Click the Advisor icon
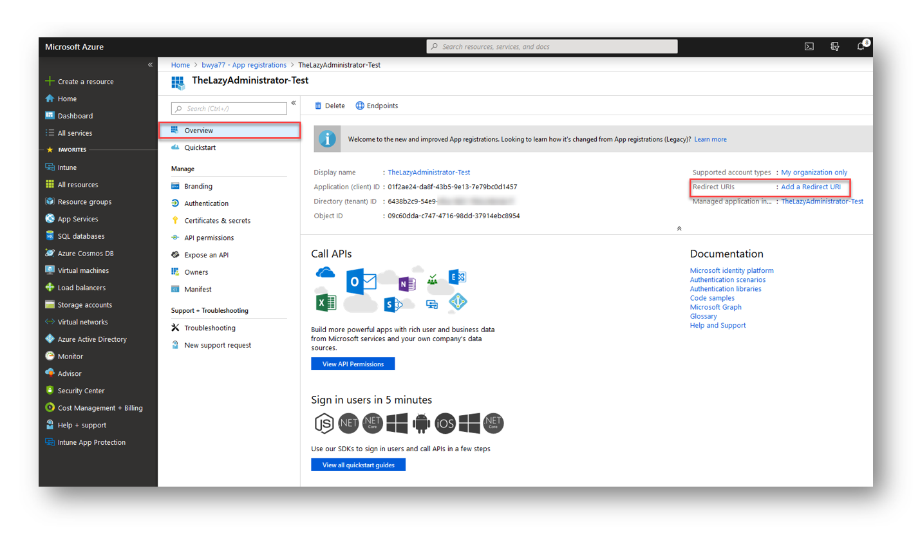 pyautogui.click(x=50, y=373)
